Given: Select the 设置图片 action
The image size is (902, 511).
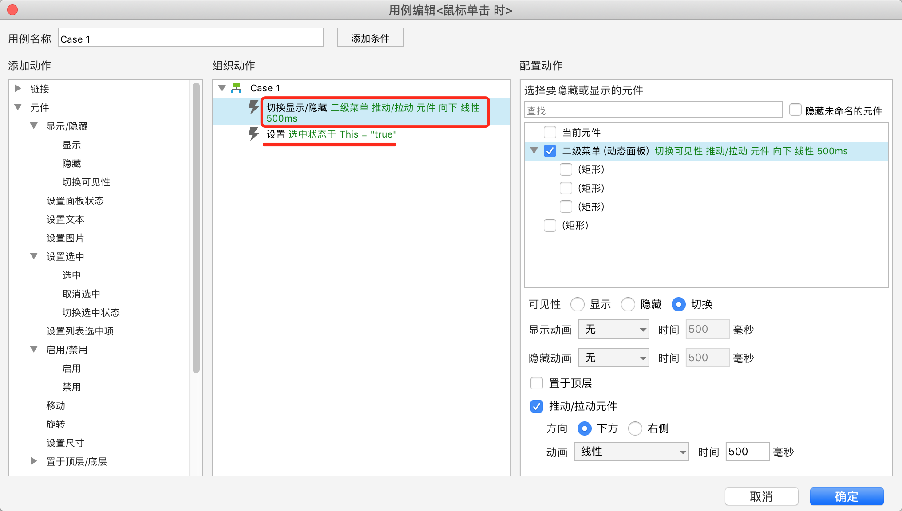Looking at the screenshot, I should pyautogui.click(x=65, y=238).
